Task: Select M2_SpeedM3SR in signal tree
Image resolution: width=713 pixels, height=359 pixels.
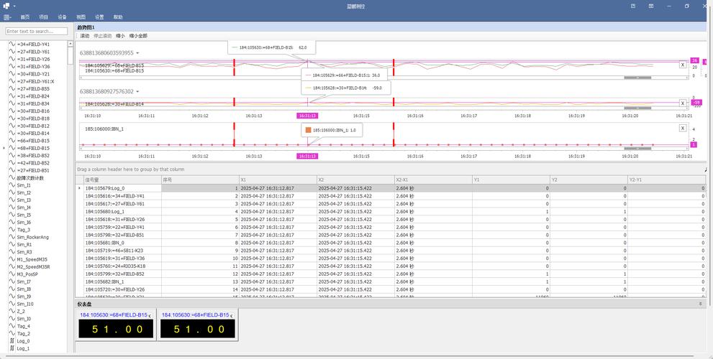Action: pos(33,267)
